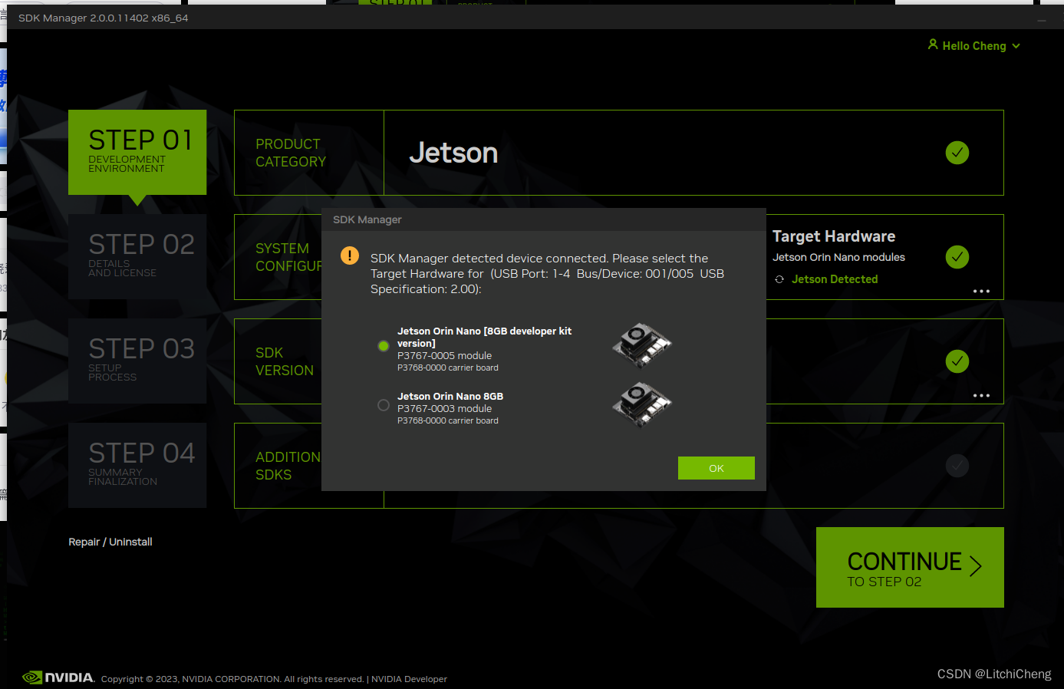The height and width of the screenshot is (689, 1064).
Task: Select the Jetson Orin Nano 8GB developer kit radio button
Action: [383, 346]
